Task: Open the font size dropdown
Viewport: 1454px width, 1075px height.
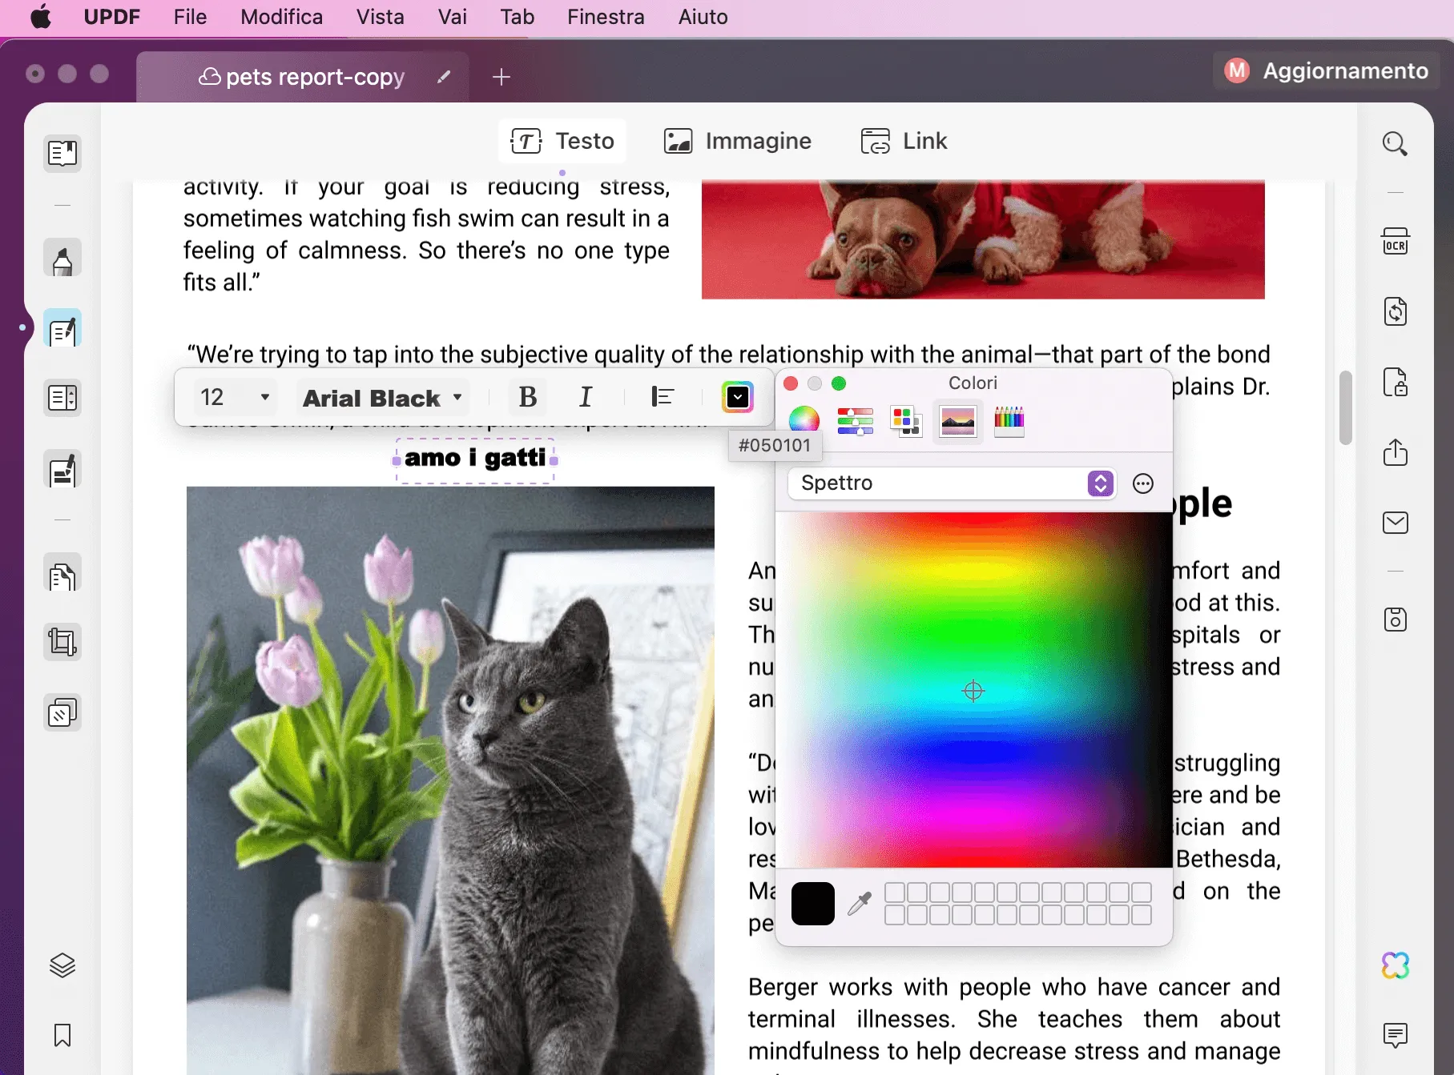Action: click(236, 397)
